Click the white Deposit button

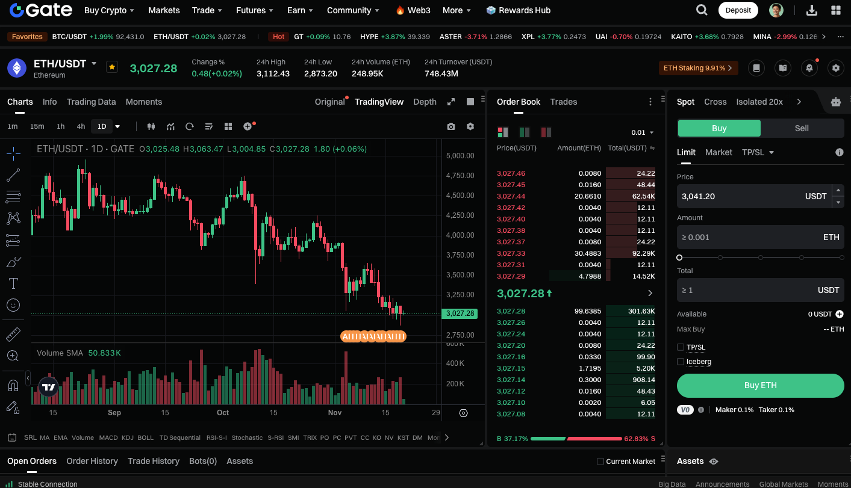[738, 10]
